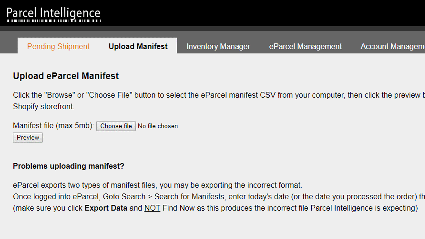Click the Parcel Intelligence logo
This screenshot has width=425, height=239.
click(x=53, y=13)
